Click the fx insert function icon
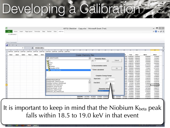The height and width of the screenshot is (128, 170). (32, 48)
